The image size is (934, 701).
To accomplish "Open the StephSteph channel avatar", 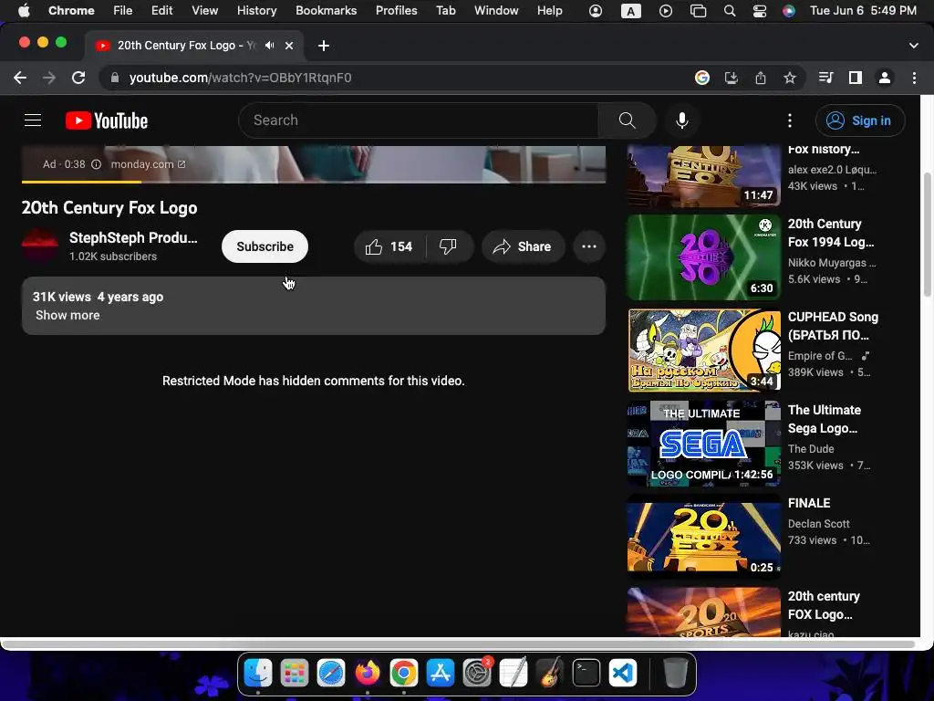I will (x=40, y=246).
